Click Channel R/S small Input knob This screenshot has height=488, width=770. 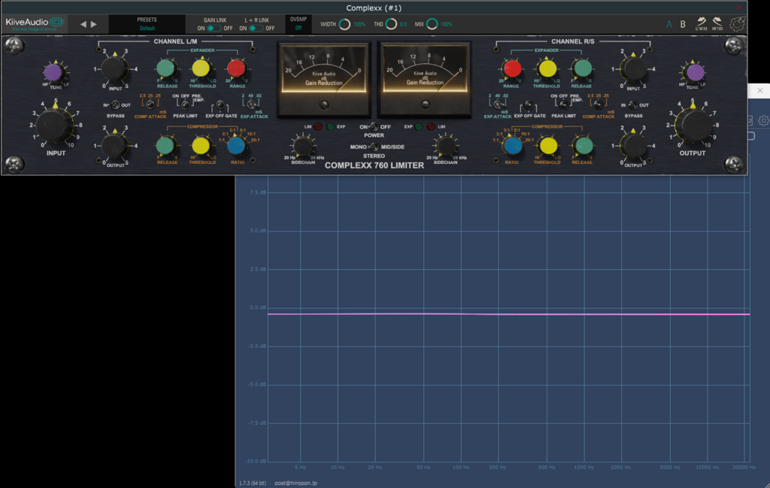click(x=633, y=68)
